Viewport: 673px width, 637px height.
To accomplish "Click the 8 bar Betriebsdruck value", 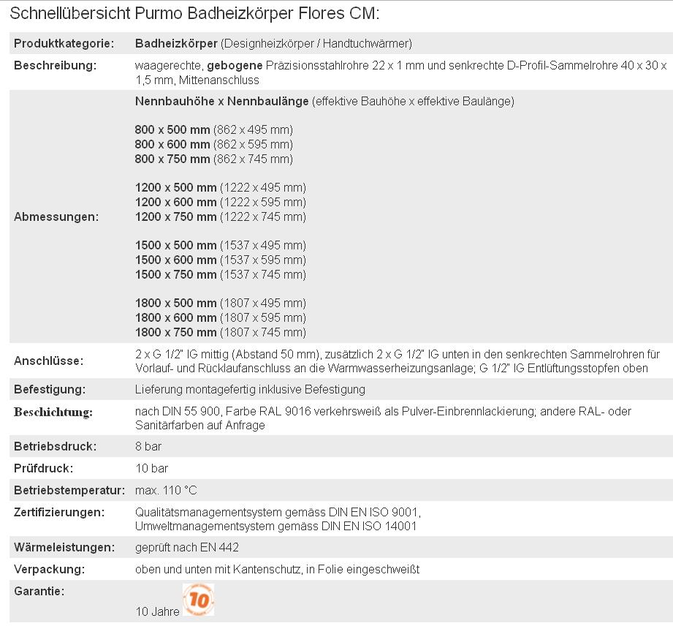I will [x=148, y=446].
